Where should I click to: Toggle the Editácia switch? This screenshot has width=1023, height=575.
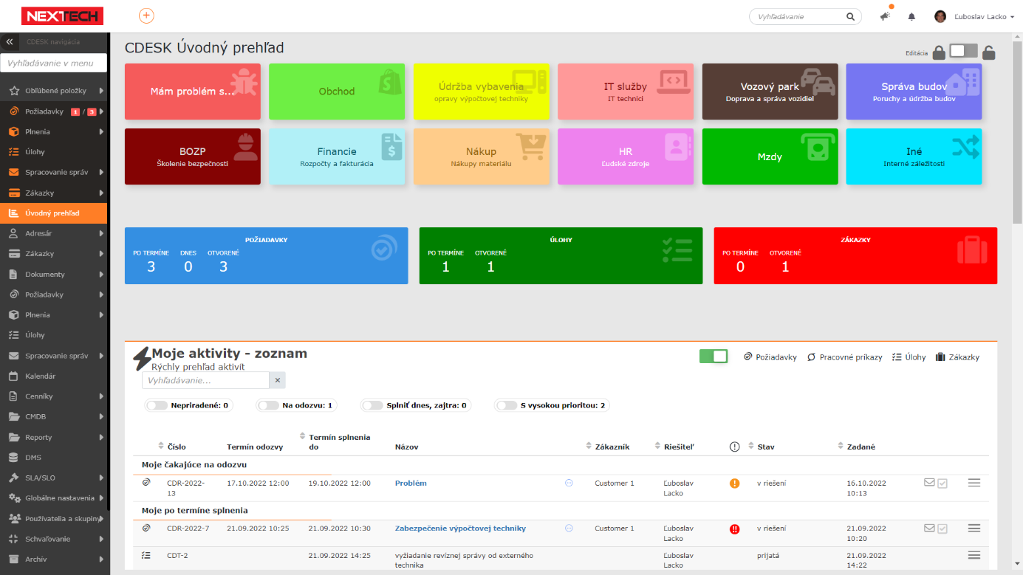click(x=963, y=51)
